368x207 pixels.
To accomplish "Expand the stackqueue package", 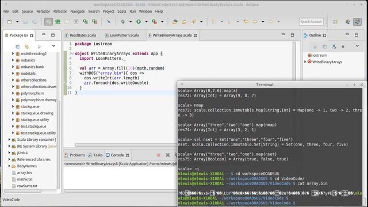I will 13,106.
